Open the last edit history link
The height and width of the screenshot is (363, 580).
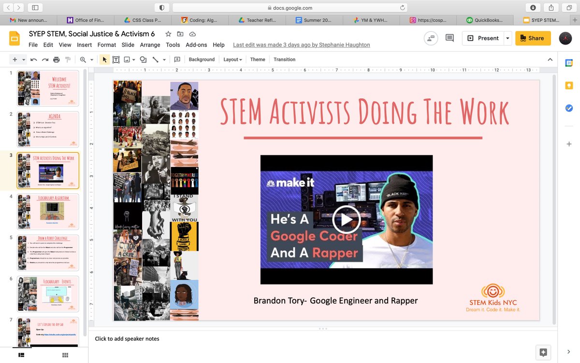301,45
